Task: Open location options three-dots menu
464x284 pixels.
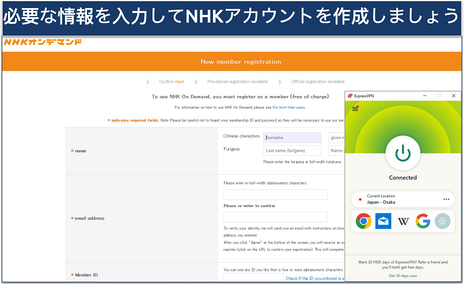Action: [x=446, y=199]
